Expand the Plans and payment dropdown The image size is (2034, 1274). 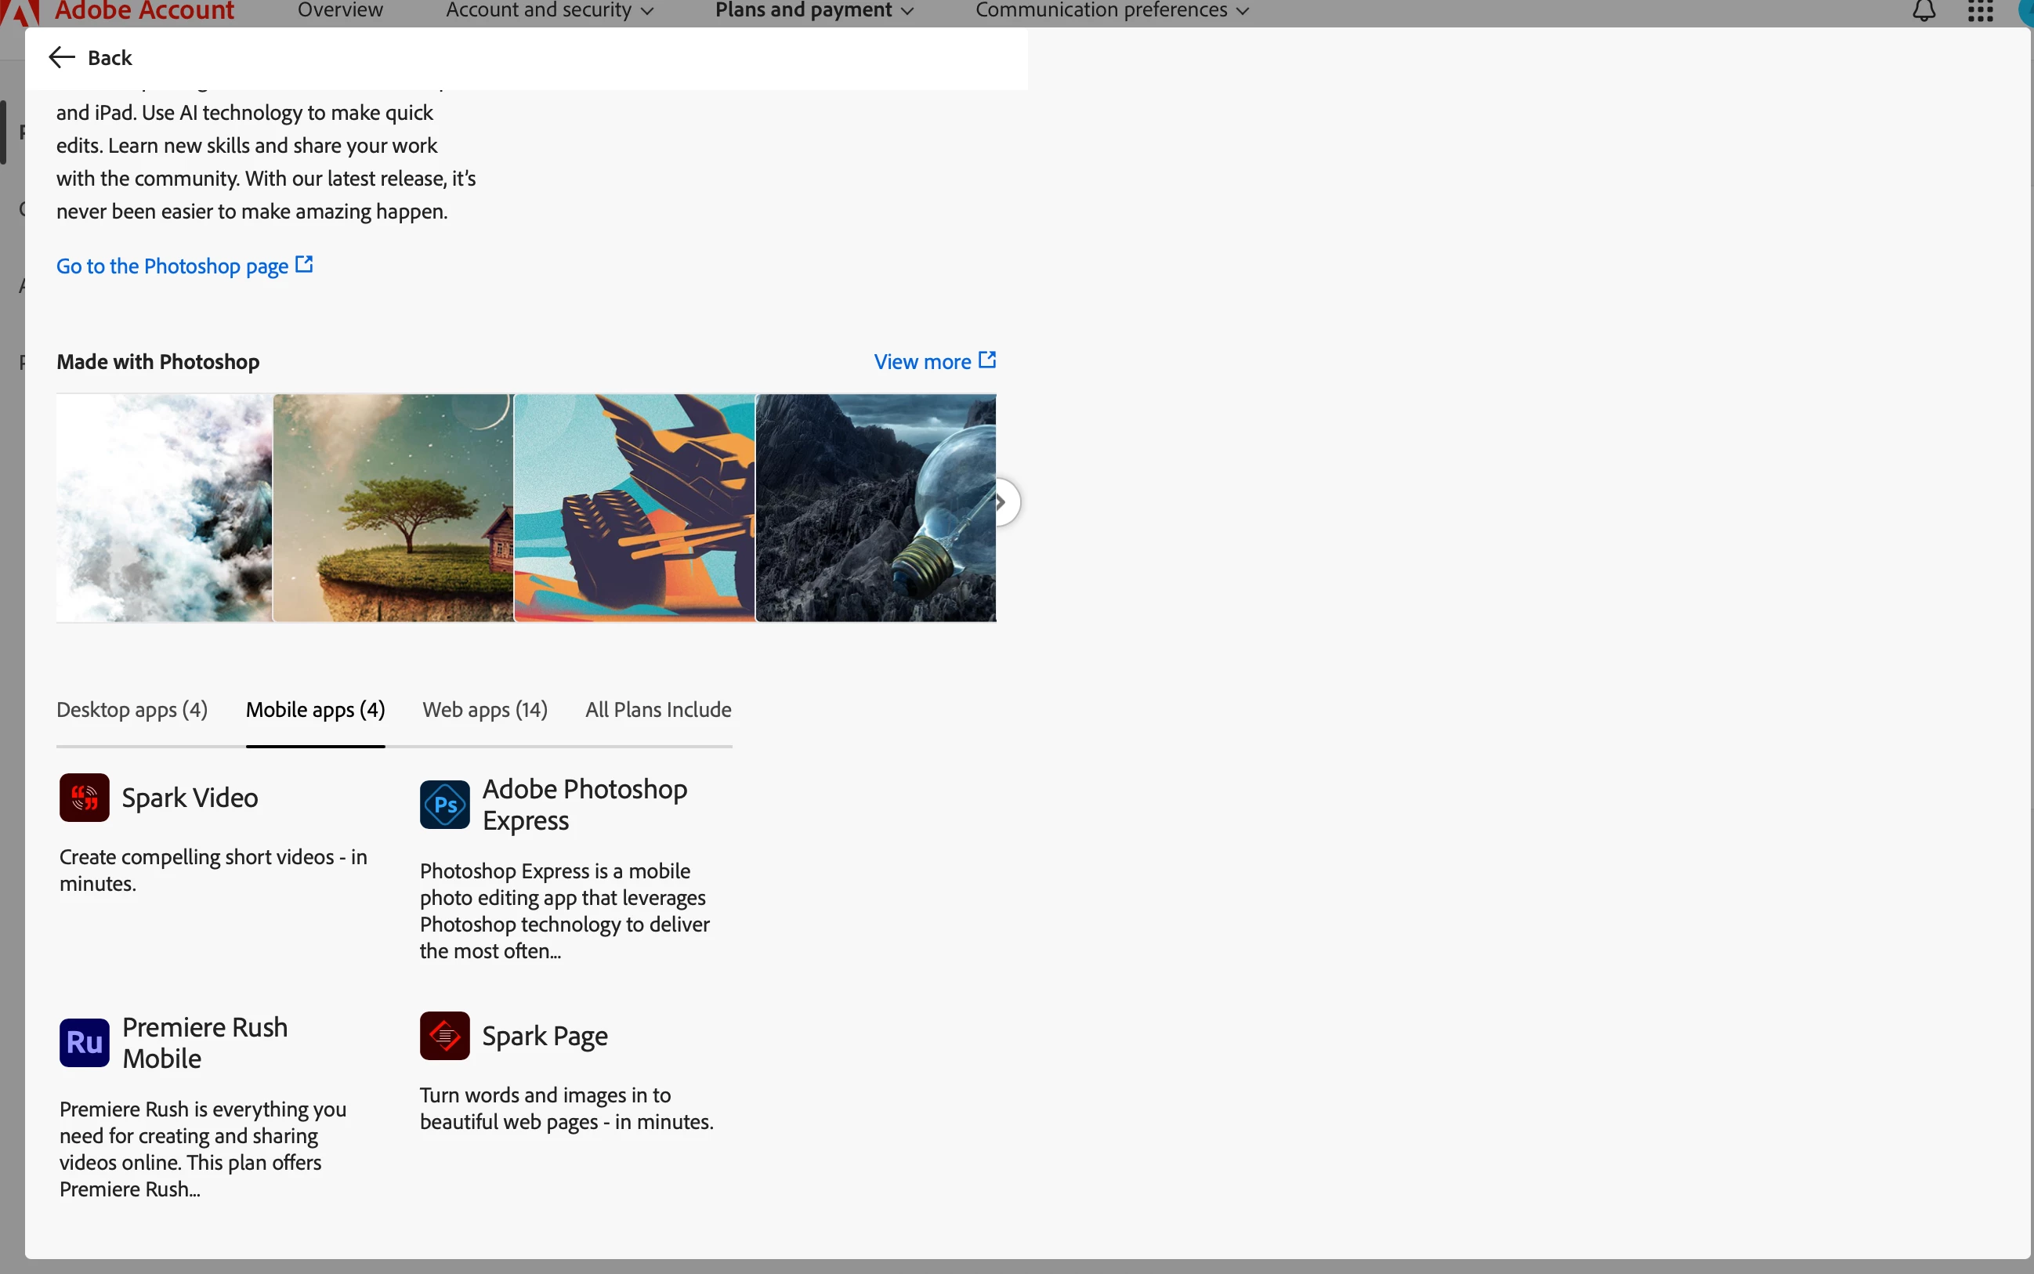click(x=814, y=10)
